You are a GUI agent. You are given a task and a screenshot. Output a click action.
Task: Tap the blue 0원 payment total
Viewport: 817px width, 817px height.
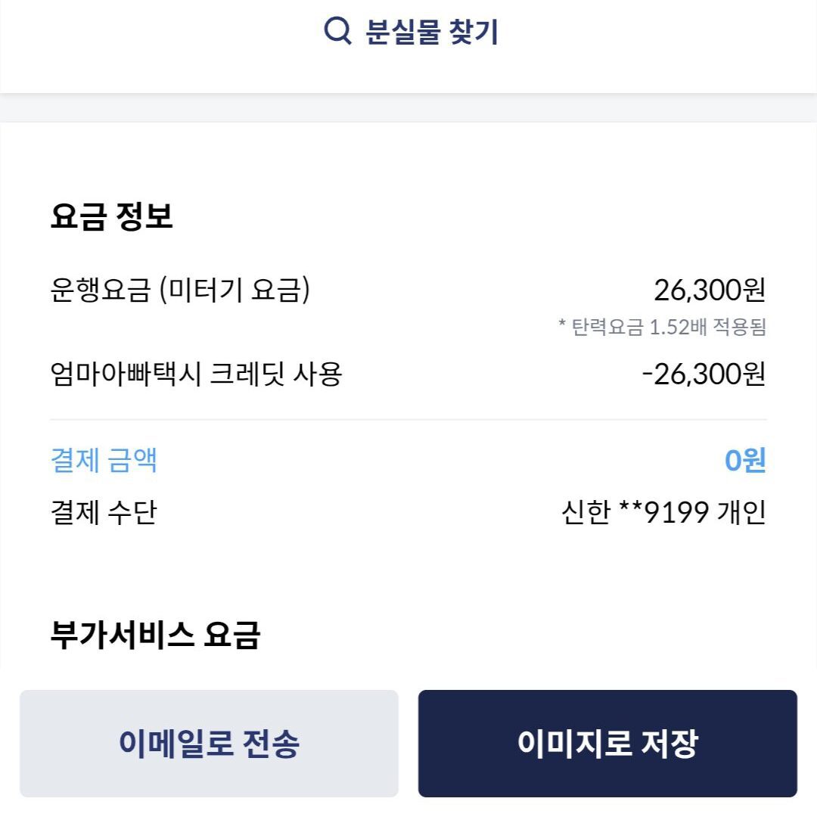pyautogui.click(x=745, y=460)
